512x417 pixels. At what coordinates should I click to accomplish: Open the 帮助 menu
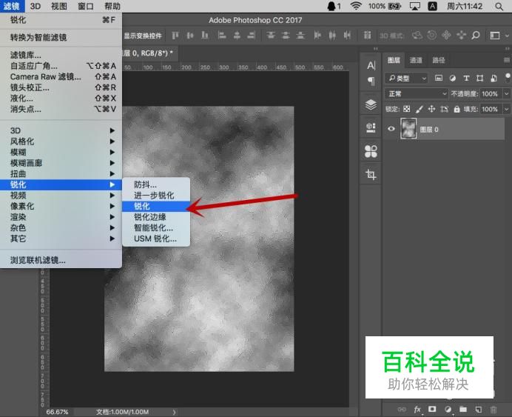(x=112, y=6)
